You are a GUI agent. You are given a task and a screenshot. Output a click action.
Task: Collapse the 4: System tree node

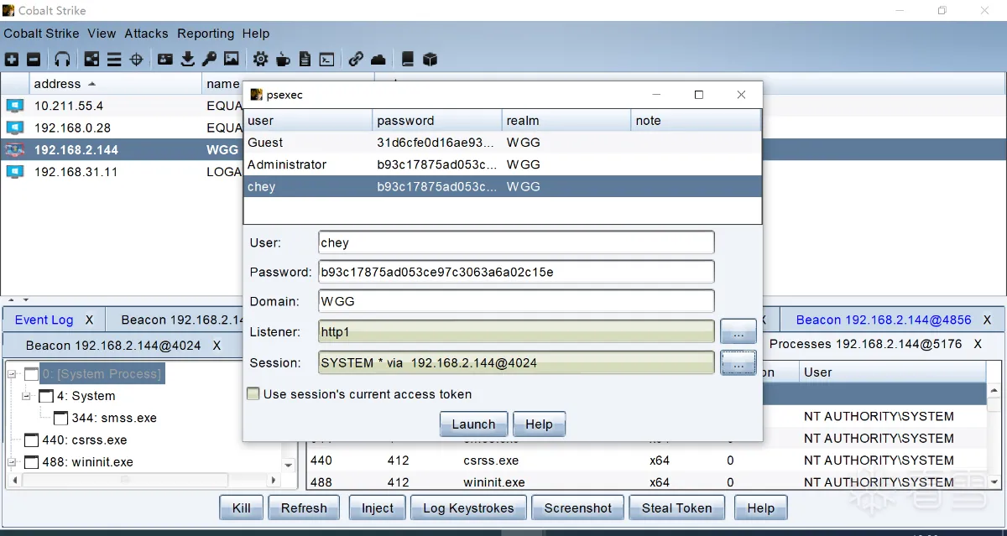pyautogui.click(x=27, y=396)
